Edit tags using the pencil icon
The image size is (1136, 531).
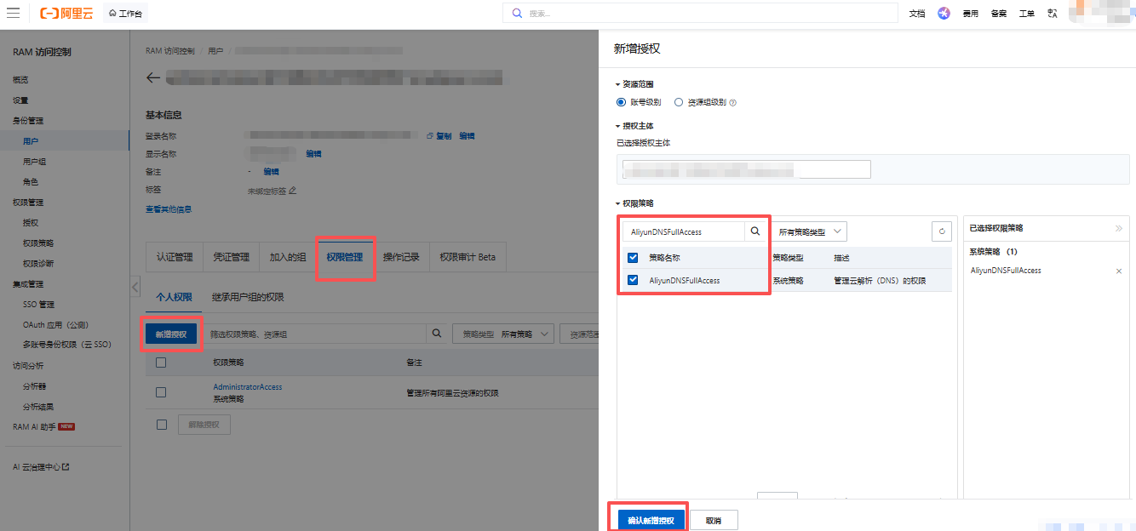pyautogui.click(x=293, y=191)
